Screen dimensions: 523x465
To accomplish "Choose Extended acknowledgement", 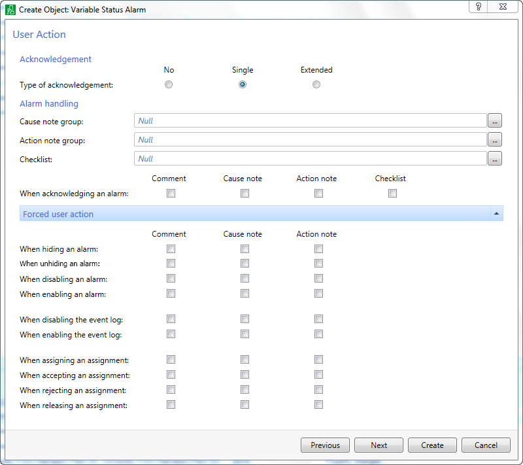I will tap(316, 84).
